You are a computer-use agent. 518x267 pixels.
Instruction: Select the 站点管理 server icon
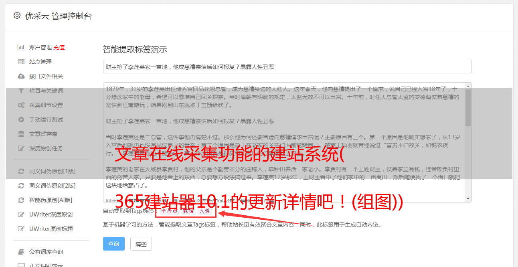pos(21,62)
